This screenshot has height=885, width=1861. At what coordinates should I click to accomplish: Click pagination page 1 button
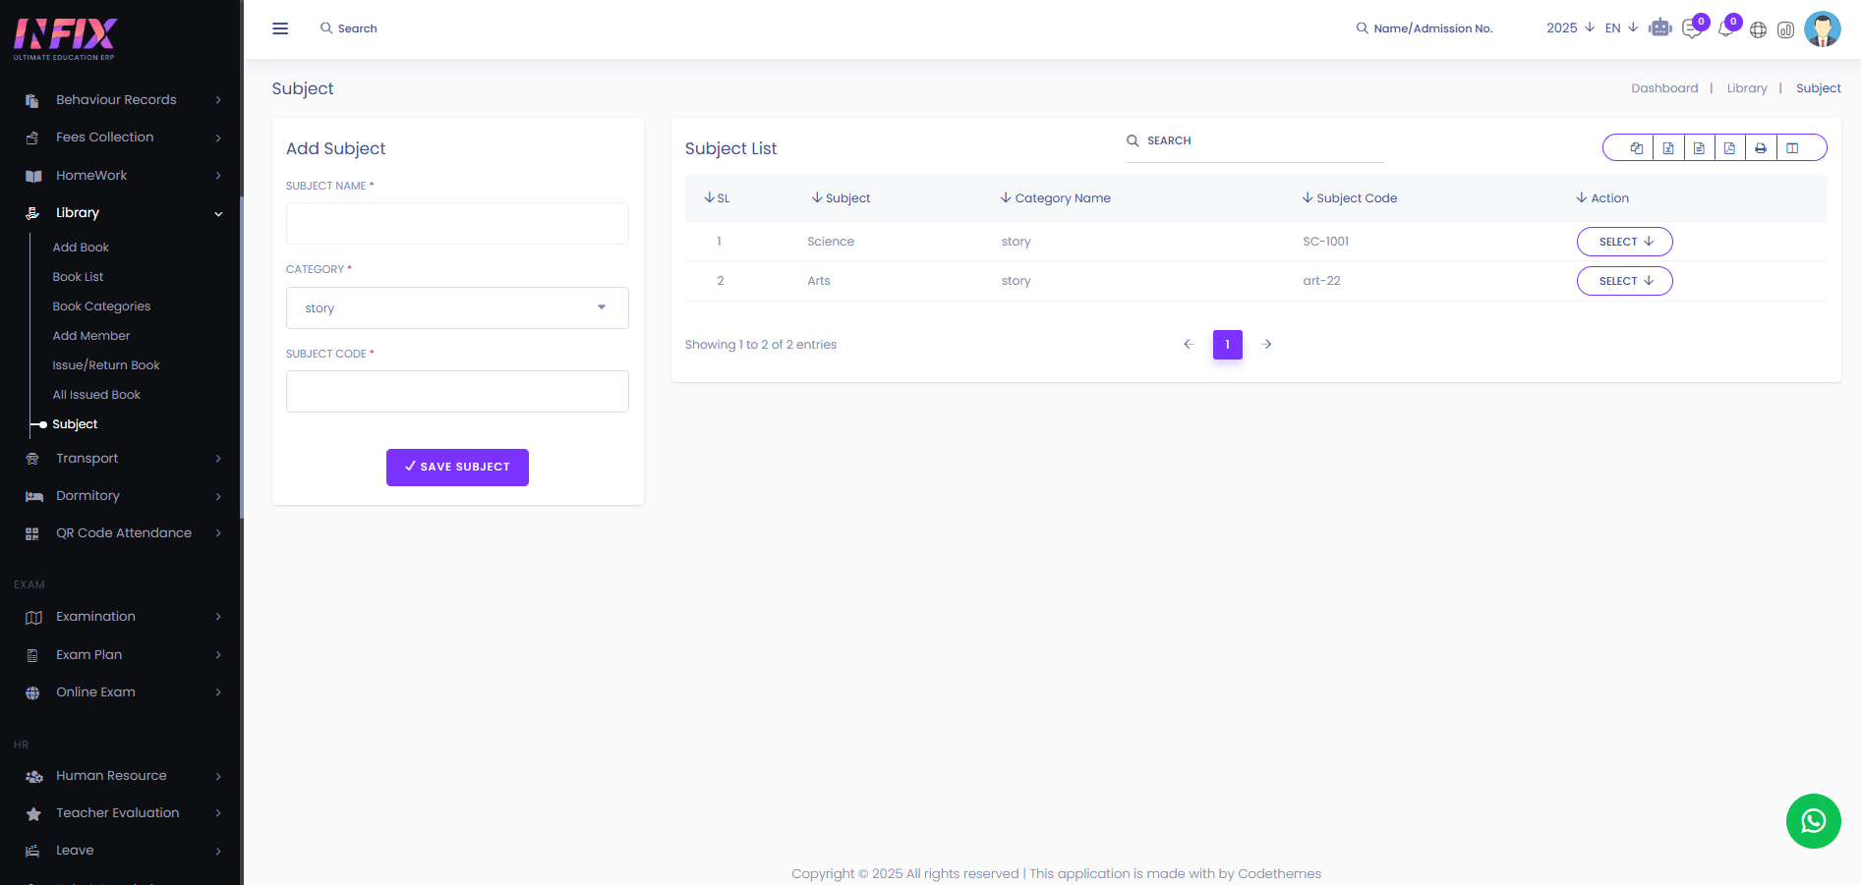pyautogui.click(x=1228, y=345)
